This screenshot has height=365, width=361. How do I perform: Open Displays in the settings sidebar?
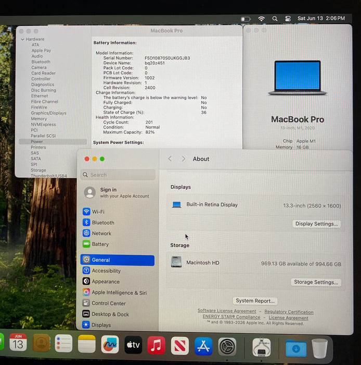coord(117,325)
